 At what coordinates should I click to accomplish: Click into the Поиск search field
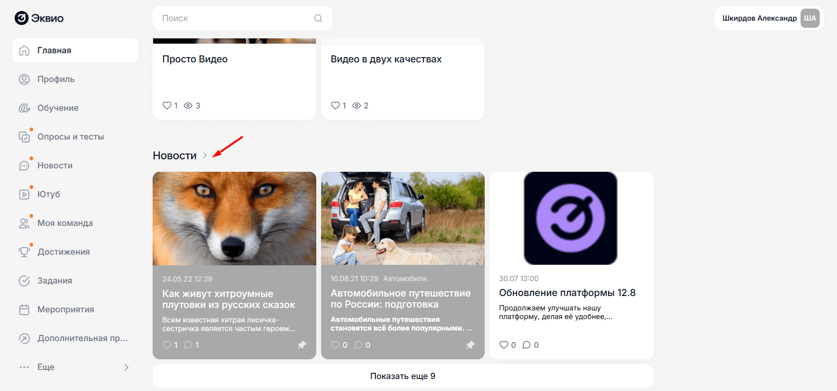[x=235, y=18]
